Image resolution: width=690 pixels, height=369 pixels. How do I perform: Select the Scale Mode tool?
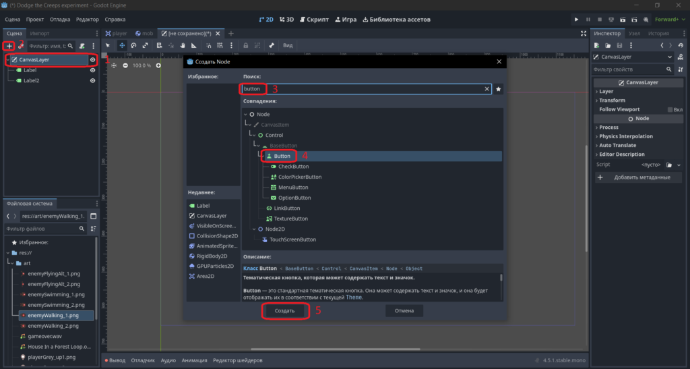pyautogui.click(x=145, y=45)
